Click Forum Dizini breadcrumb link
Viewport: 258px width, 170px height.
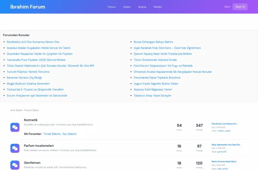coord(31,110)
